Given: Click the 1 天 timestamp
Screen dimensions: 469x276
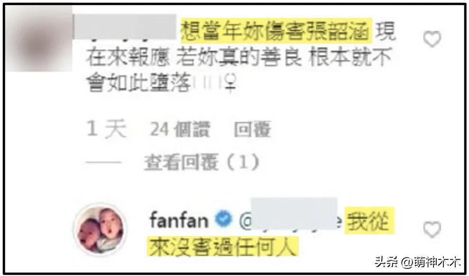Looking at the screenshot, I should [x=107, y=129].
